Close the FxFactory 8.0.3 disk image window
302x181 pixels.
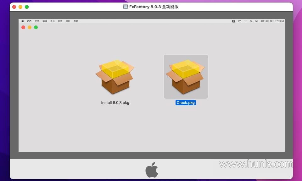[x=14, y=7]
